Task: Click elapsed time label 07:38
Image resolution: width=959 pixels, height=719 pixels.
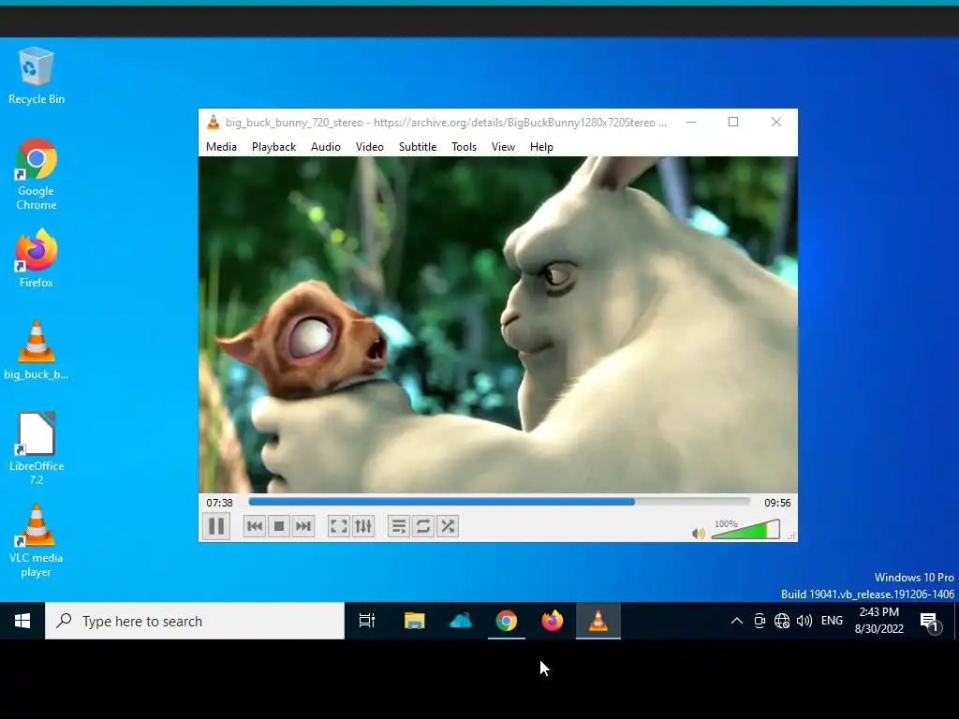Action: 219,503
